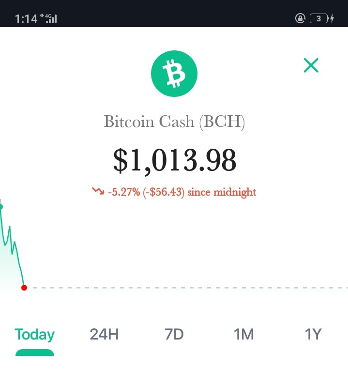
Task: Tap the green price line on chart
Action: [12, 246]
